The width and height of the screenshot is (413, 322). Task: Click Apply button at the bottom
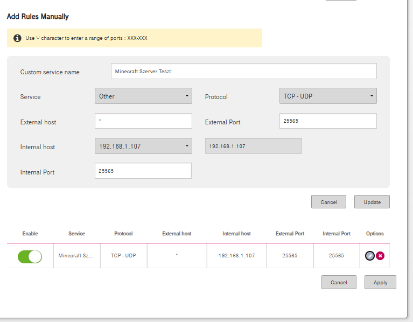380,282
